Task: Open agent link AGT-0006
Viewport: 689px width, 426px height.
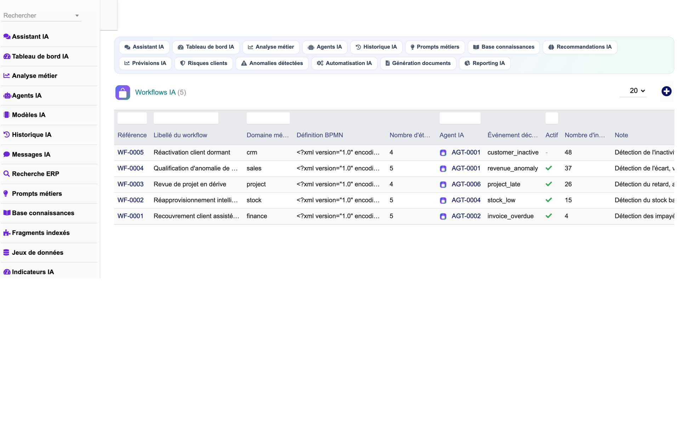Action: point(466,184)
